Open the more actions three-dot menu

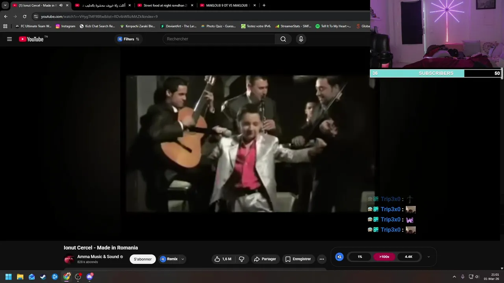click(x=322, y=259)
